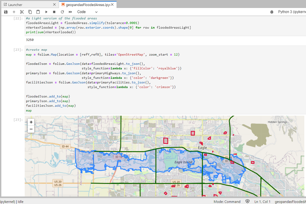Viewport: 306px width, 204px height.
Task: Zoom out on the folium map
Action: coord(31,129)
